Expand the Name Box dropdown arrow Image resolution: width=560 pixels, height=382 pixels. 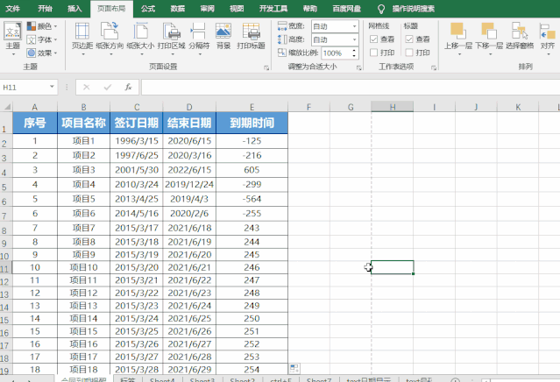[52, 87]
